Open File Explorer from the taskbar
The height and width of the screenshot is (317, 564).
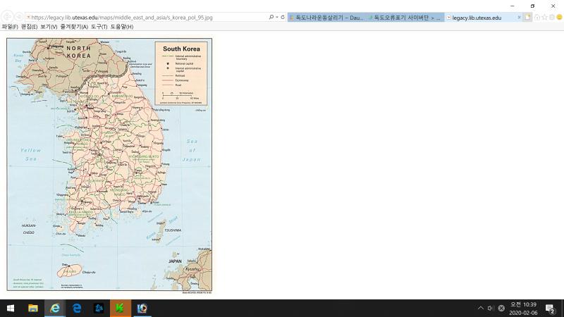tap(32, 308)
